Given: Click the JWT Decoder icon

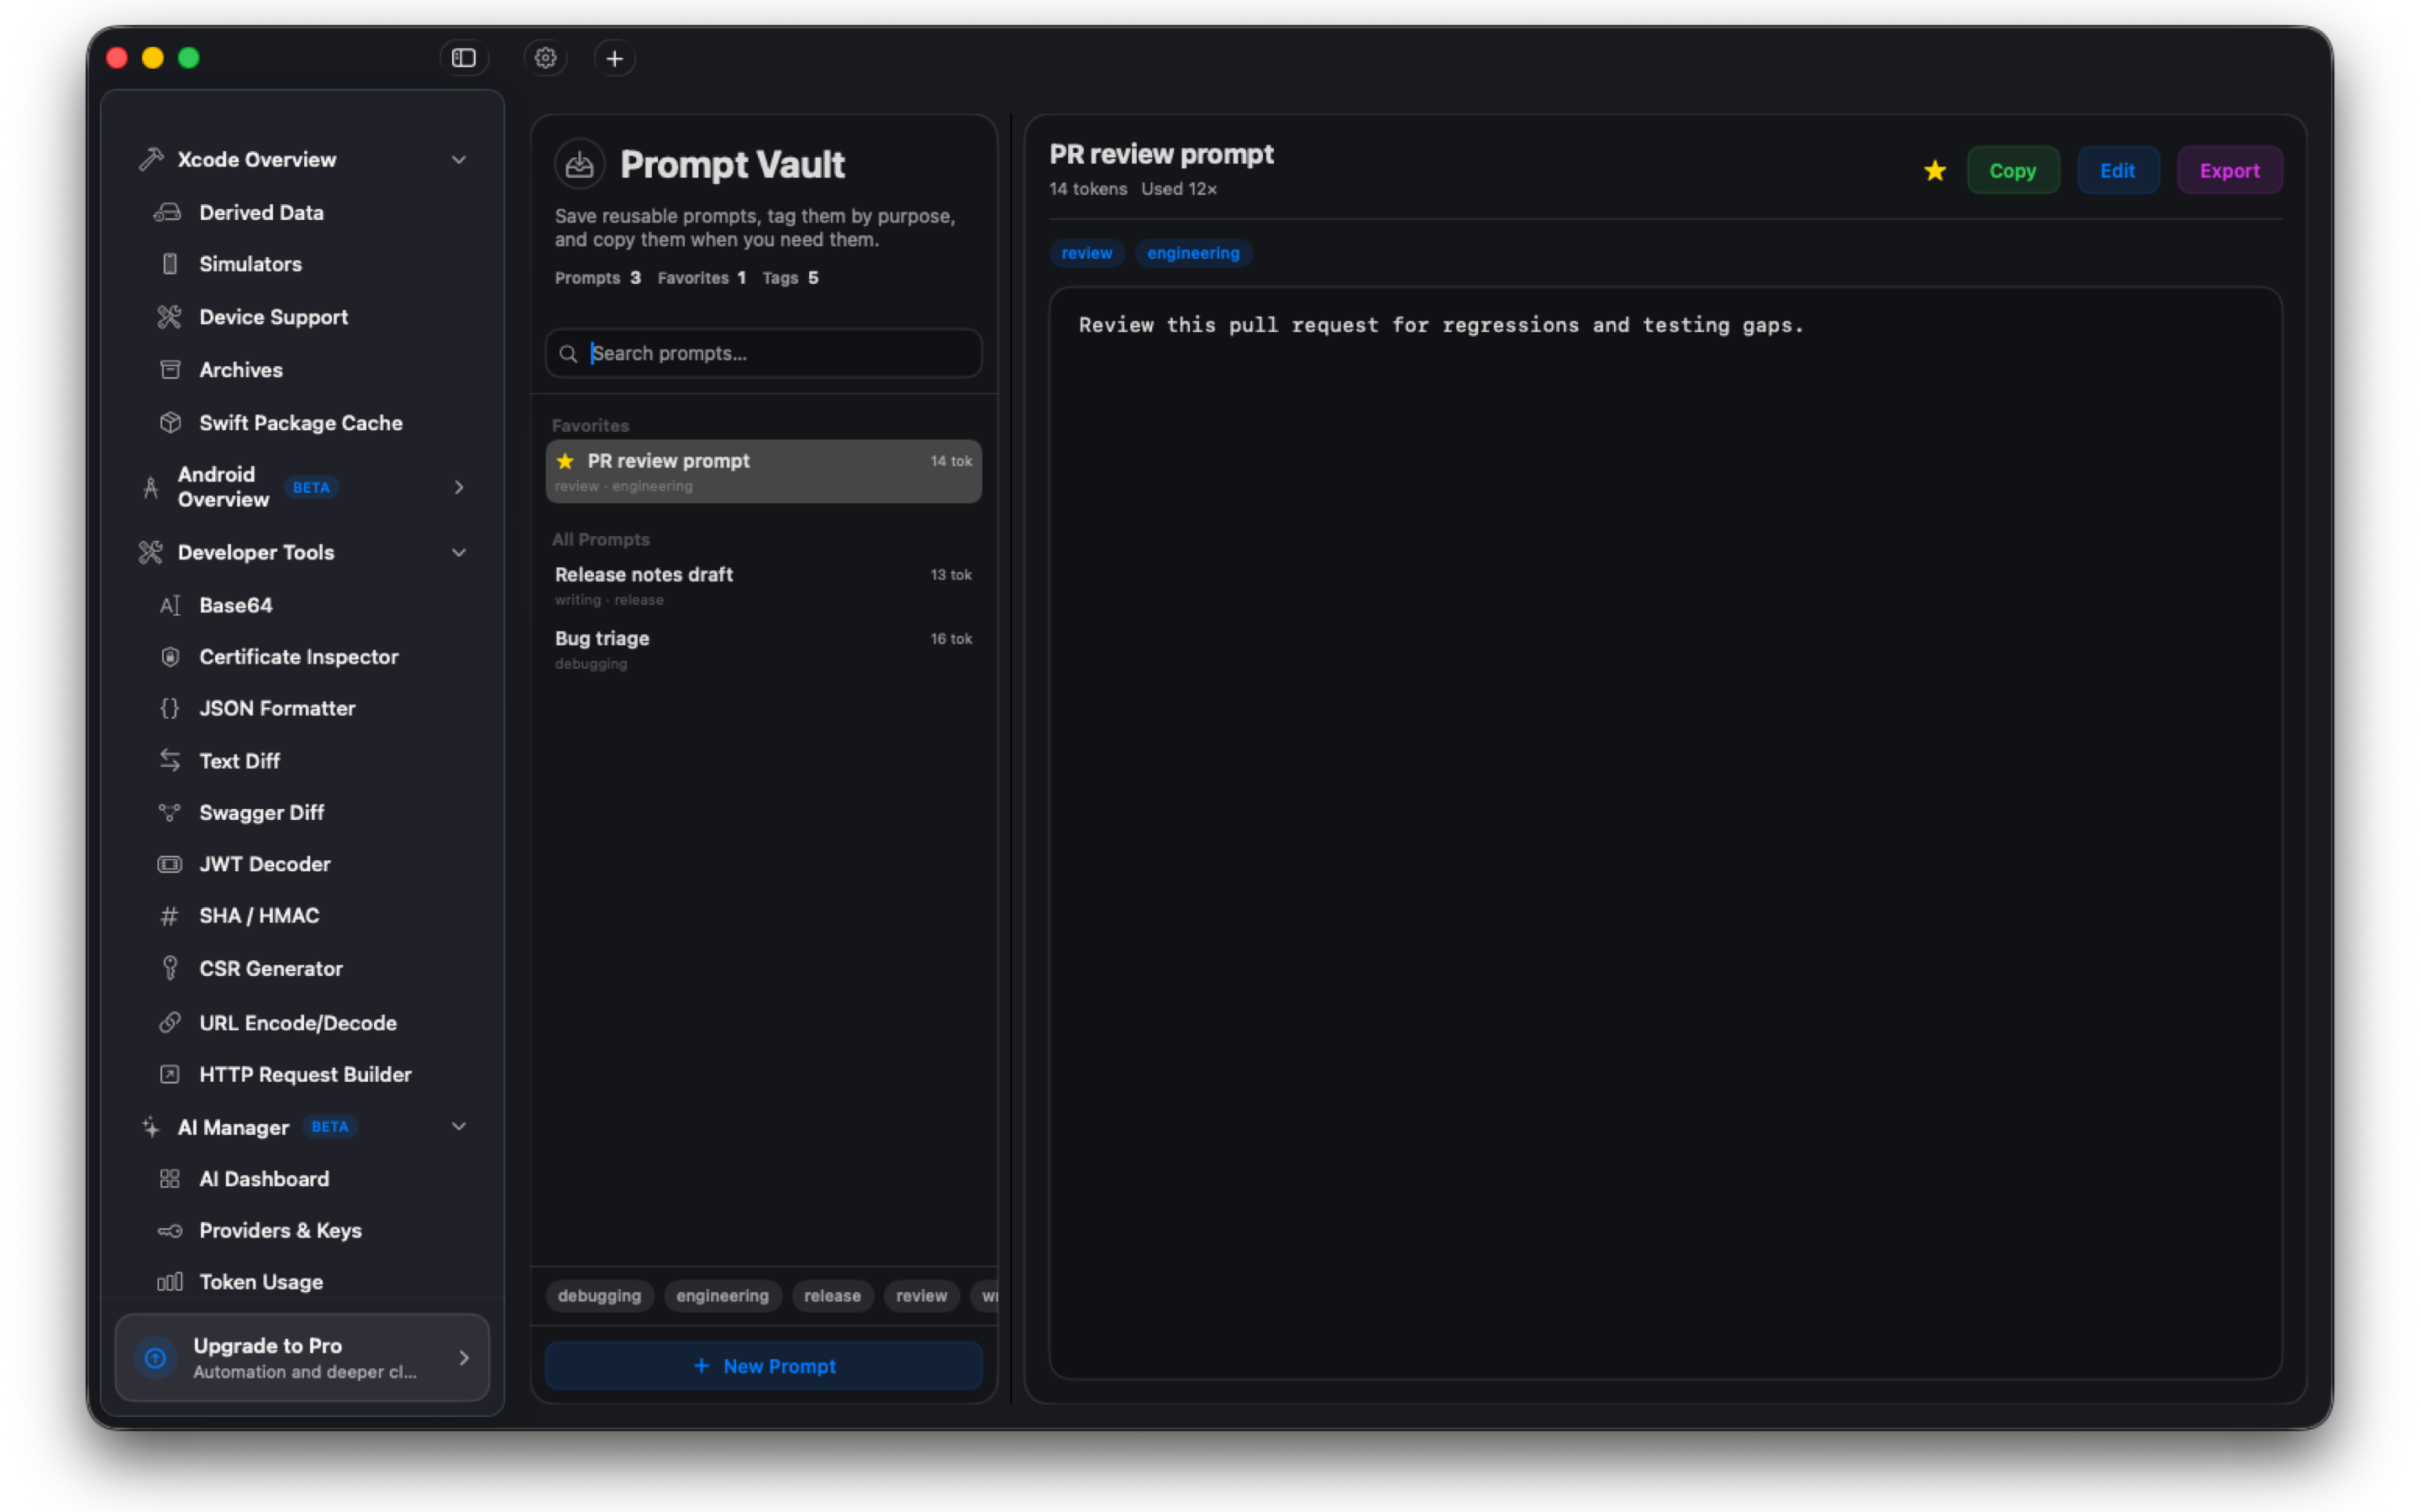Looking at the screenshot, I should click(x=170, y=864).
